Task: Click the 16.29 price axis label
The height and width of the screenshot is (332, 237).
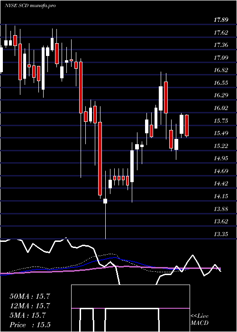Action: [221, 95]
